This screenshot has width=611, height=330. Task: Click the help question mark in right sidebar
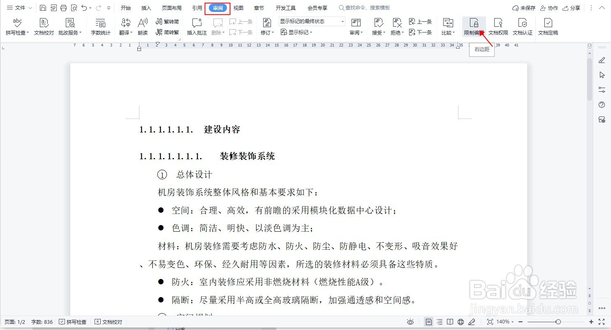click(602, 105)
